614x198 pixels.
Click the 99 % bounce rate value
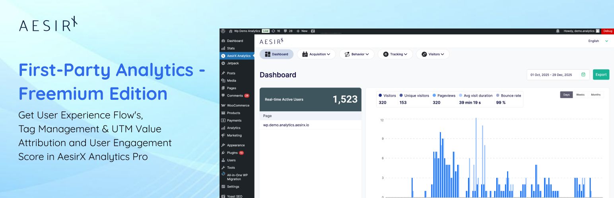(x=501, y=103)
